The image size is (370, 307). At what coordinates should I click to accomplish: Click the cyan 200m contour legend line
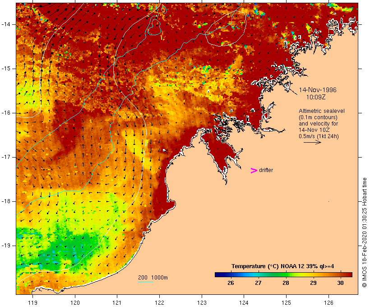tap(146, 282)
